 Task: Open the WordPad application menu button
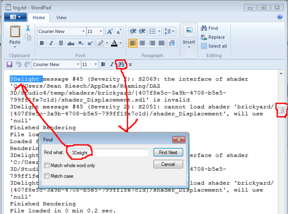click(x=15, y=17)
